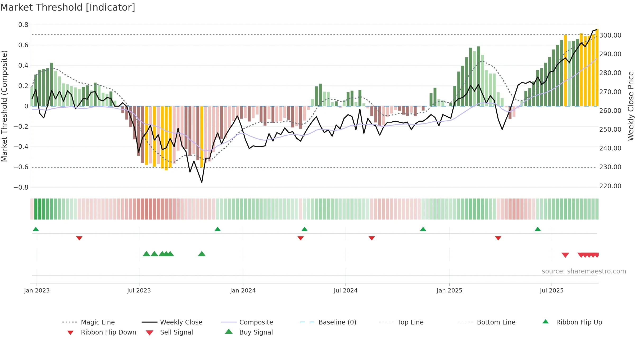Click the Market Threshold (Composite) axis title
The height and width of the screenshot is (357, 635).
pos(4,106)
